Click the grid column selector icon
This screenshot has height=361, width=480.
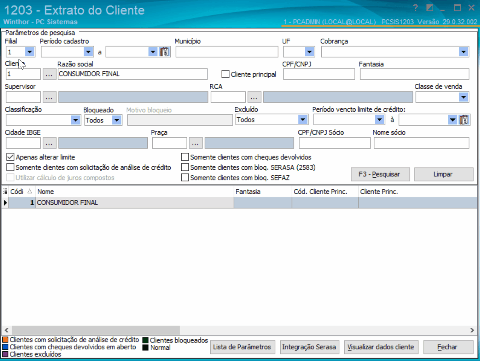click(5, 191)
